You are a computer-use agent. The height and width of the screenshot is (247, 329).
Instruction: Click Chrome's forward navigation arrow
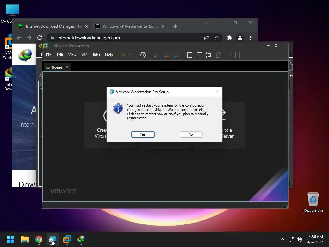tap(29, 38)
